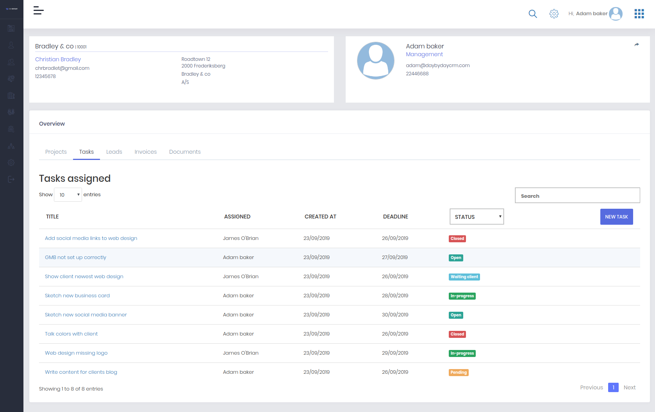Click the NEW TASK button
The image size is (655, 412).
(616, 217)
